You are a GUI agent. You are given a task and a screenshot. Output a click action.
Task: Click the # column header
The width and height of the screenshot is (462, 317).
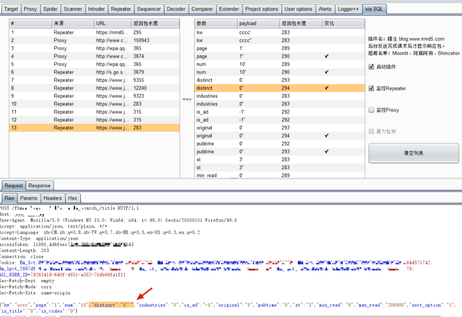pos(30,23)
